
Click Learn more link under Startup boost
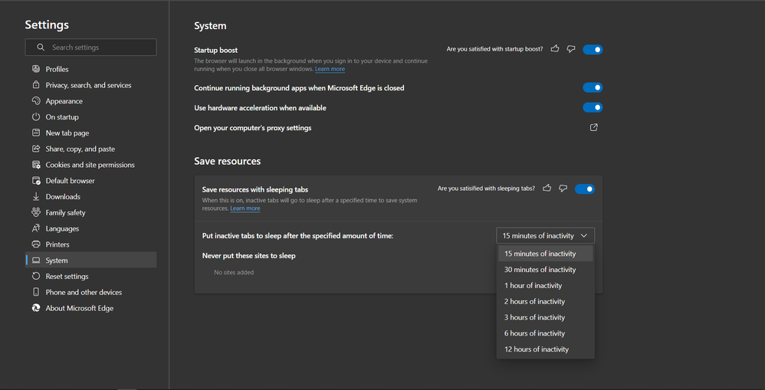click(330, 70)
